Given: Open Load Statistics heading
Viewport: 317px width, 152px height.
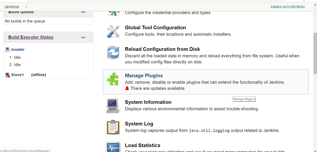Looking at the screenshot, I should (x=143, y=145).
